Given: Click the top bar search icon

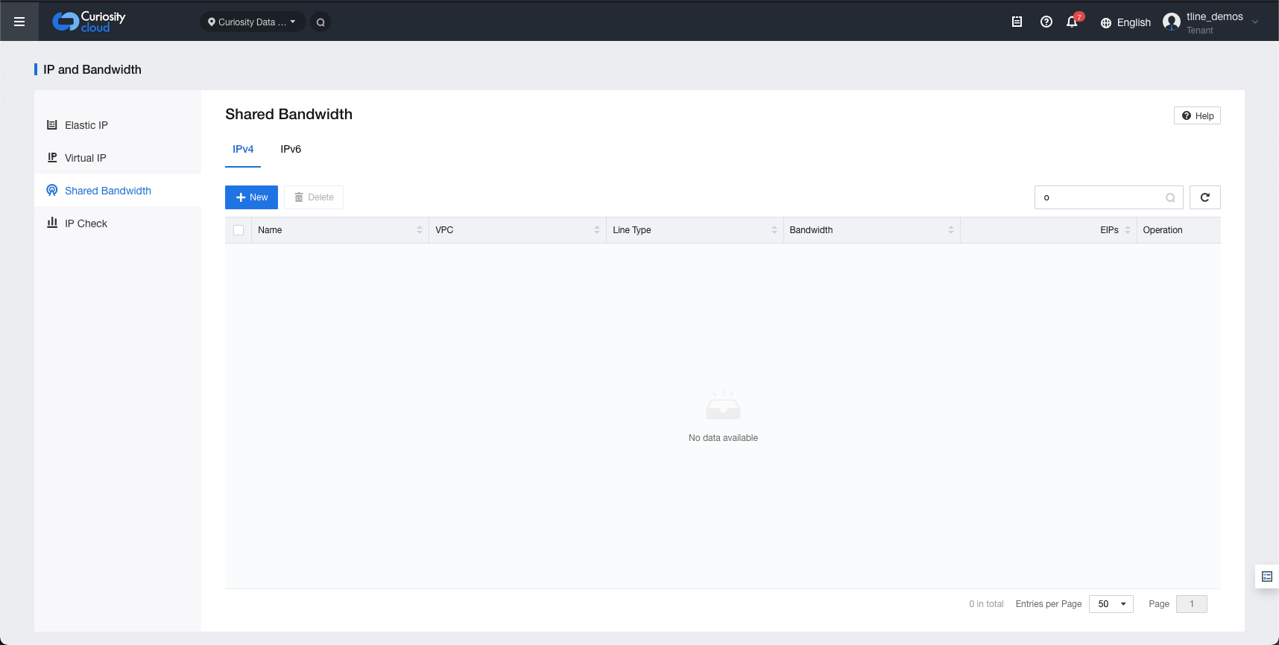Looking at the screenshot, I should 320,22.
